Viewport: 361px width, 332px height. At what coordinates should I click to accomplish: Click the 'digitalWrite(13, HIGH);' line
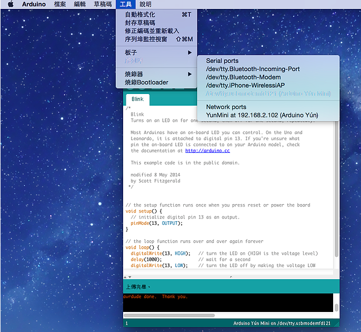pyautogui.click(x=160, y=254)
